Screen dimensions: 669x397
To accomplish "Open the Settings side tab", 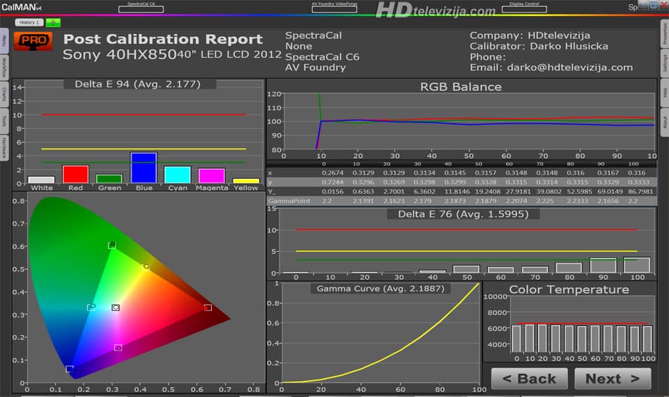I will coord(665,63).
